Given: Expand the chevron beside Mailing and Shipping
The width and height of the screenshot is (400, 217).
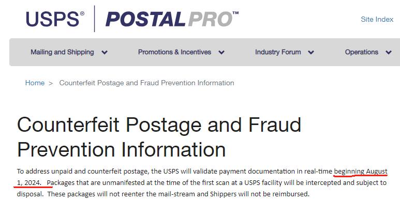Looking at the screenshot, I should (x=105, y=53).
